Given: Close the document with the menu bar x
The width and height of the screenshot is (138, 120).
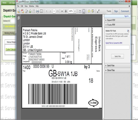Looking at the screenshot, I should [129, 6].
